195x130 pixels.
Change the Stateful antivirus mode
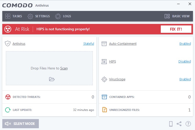click(89, 44)
